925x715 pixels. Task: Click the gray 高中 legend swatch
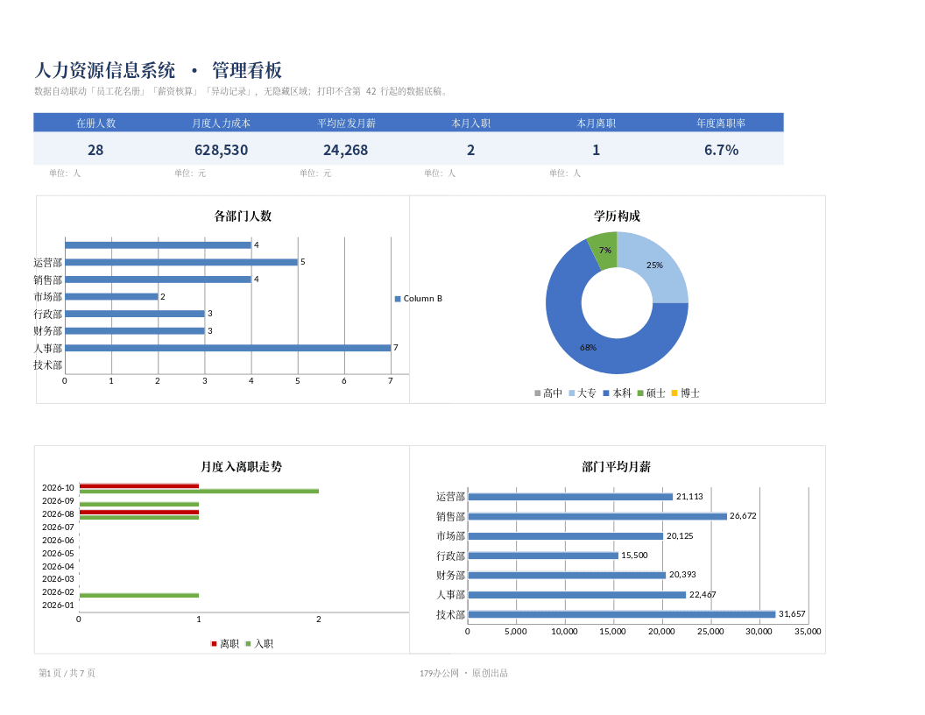pos(538,393)
